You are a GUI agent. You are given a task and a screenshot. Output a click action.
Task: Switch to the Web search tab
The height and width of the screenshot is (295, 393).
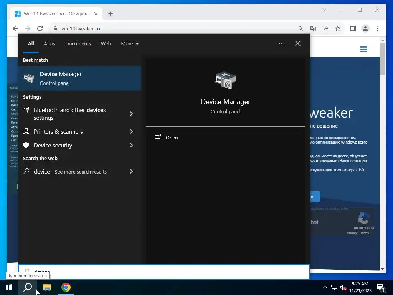pos(106,43)
